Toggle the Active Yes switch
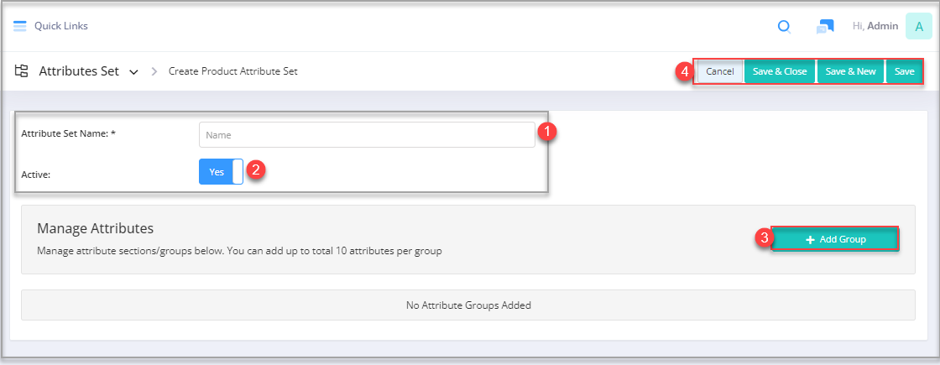This screenshot has width=940, height=365. tap(222, 171)
